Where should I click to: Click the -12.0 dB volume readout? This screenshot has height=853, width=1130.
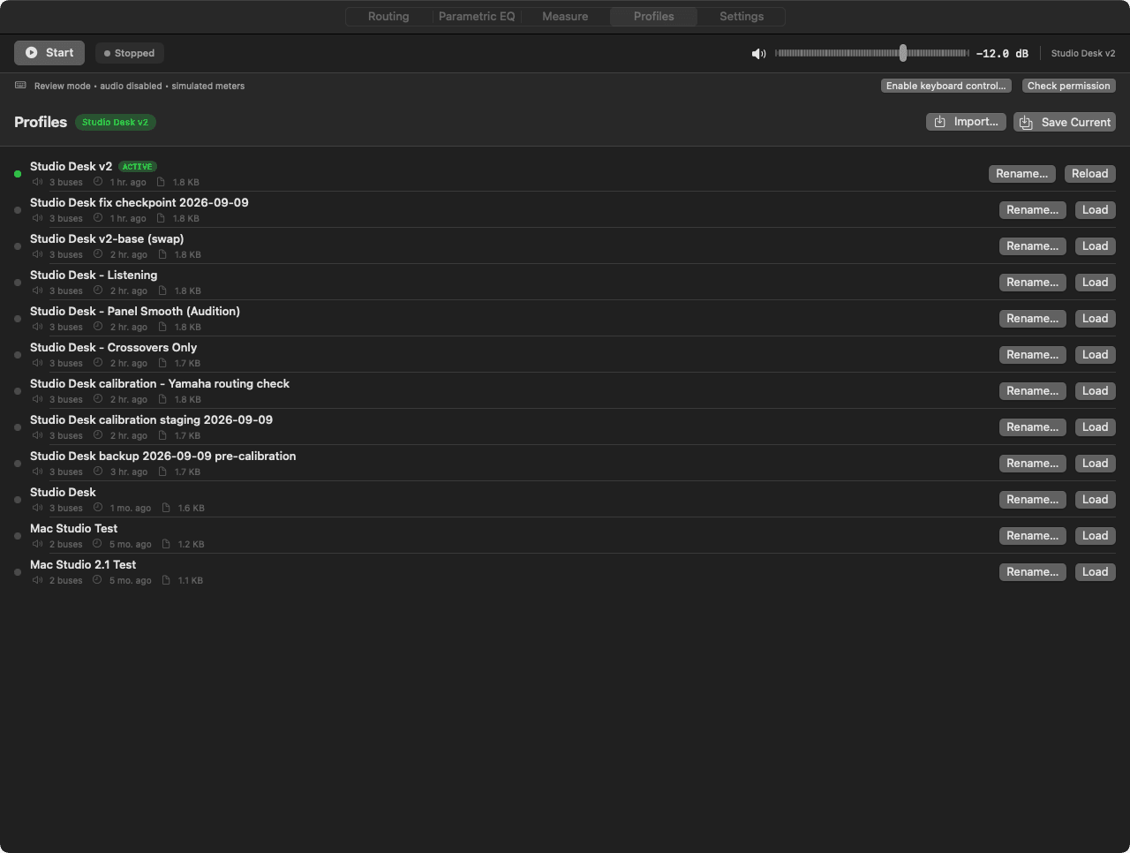click(x=1002, y=54)
